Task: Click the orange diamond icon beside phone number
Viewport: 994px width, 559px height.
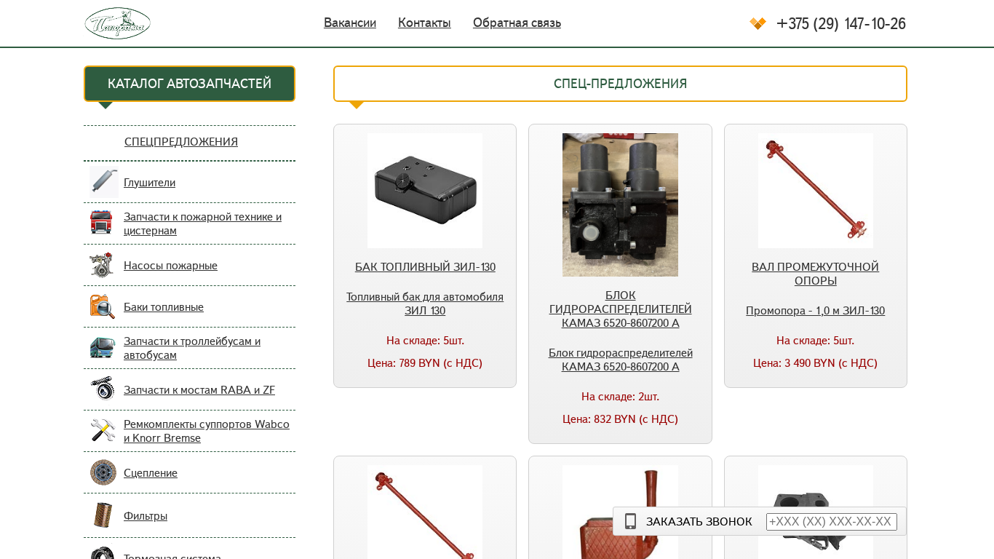Action: (758, 23)
